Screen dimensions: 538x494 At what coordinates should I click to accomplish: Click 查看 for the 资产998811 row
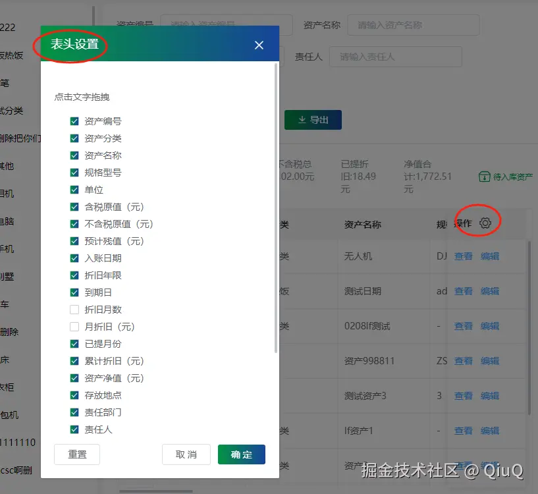coord(464,361)
